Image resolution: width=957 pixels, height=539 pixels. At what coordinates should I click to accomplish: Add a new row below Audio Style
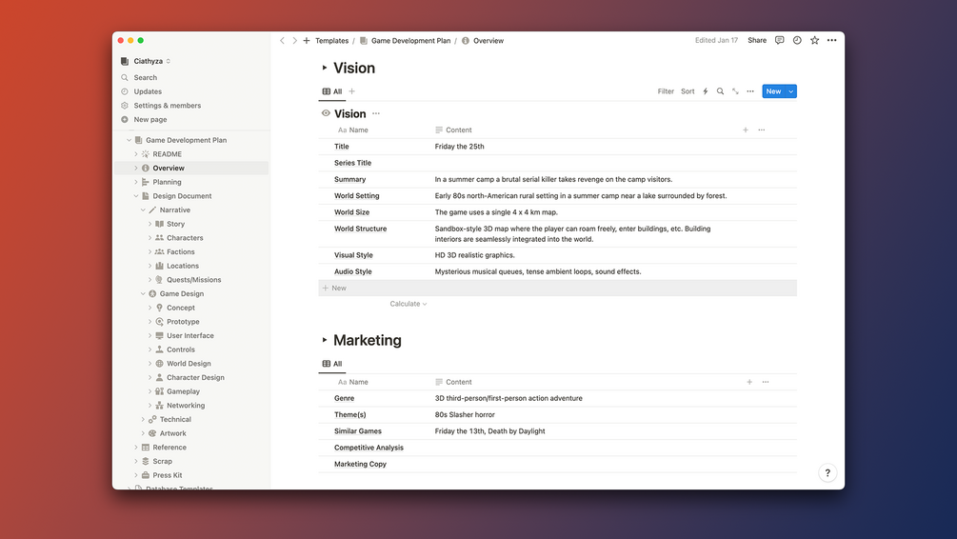point(557,289)
